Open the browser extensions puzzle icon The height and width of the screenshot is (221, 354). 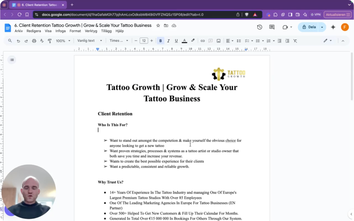[275, 15]
